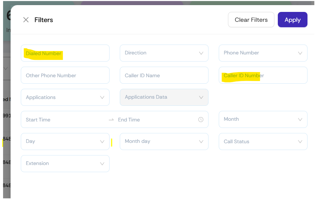
Task: Expand the Phone Number dropdown
Action: [x=263, y=53]
